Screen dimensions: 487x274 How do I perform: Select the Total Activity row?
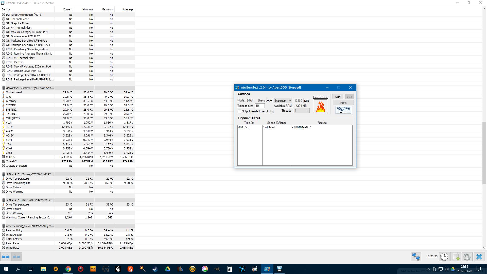tap(68, 239)
